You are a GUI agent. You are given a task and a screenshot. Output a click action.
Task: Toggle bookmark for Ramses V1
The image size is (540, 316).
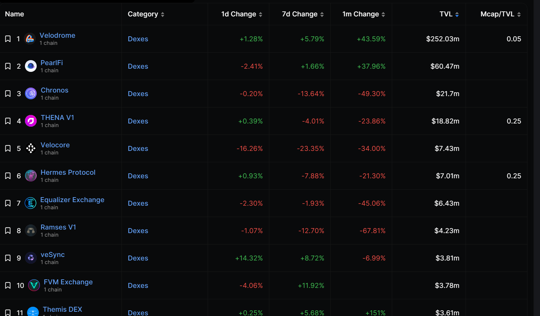tap(8, 231)
